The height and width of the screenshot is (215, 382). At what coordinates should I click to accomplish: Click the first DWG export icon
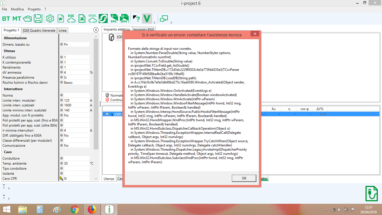click(114, 19)
